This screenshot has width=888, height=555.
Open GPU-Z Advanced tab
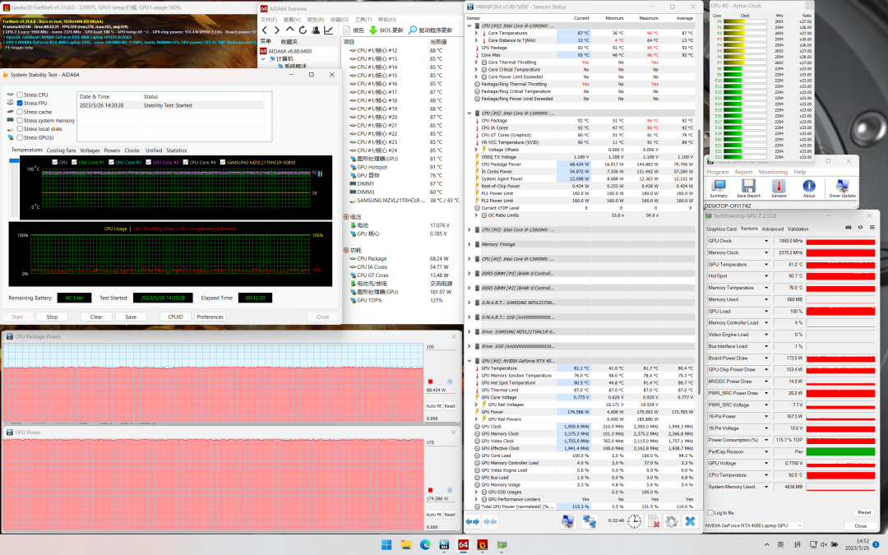[x=772, y=229]
